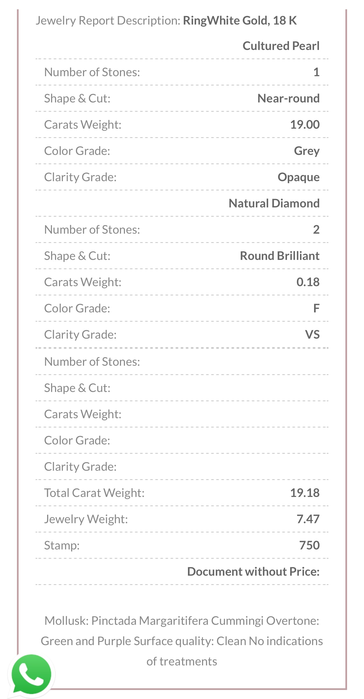The image size is (364, 699).
Task: Select the Cultured Pearl heading
Action: (281, 46)
